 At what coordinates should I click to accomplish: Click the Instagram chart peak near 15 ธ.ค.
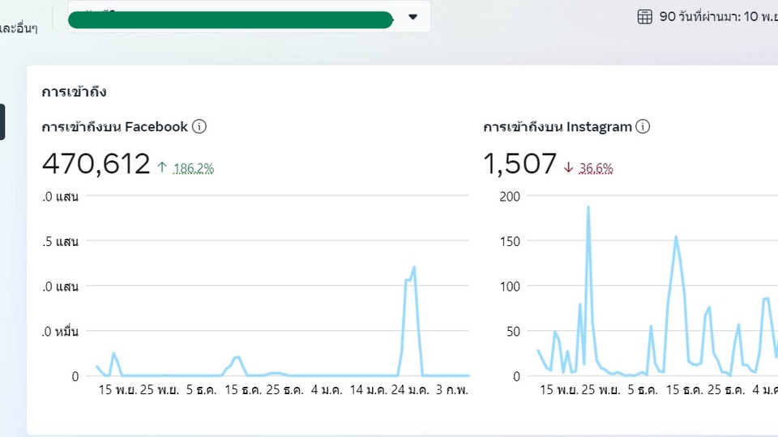tap(676, 237)
